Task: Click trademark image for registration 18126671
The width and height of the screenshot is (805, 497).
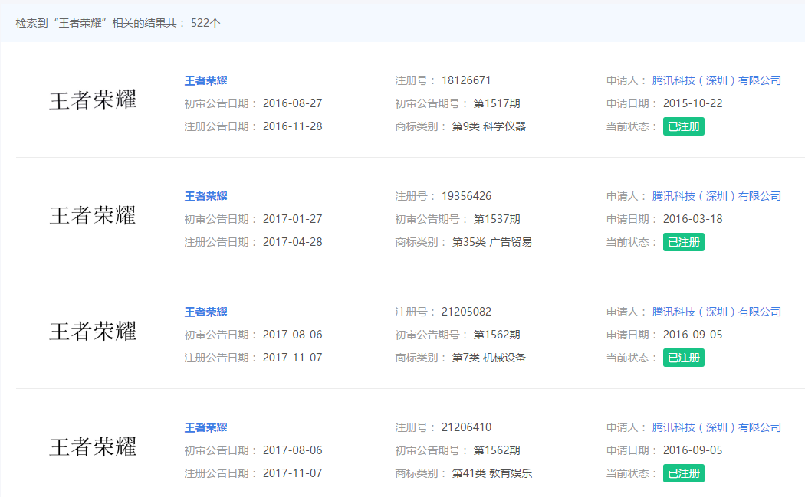Action: coord(93,100)
